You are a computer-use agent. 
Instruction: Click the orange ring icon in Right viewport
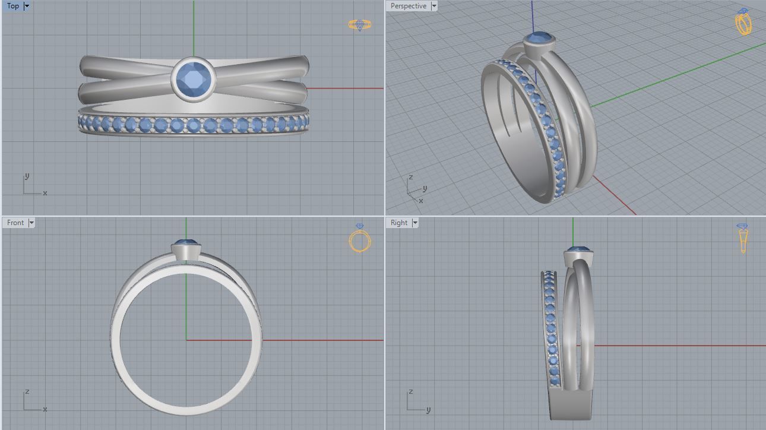(x=743, y=238)
